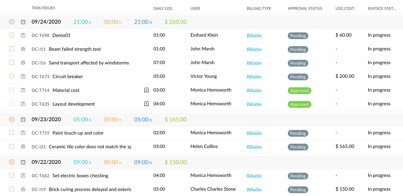Collapse the 09/23/2020 log group
The height and width of the screenshot is (196, 403).
click(x=12, y=119)
